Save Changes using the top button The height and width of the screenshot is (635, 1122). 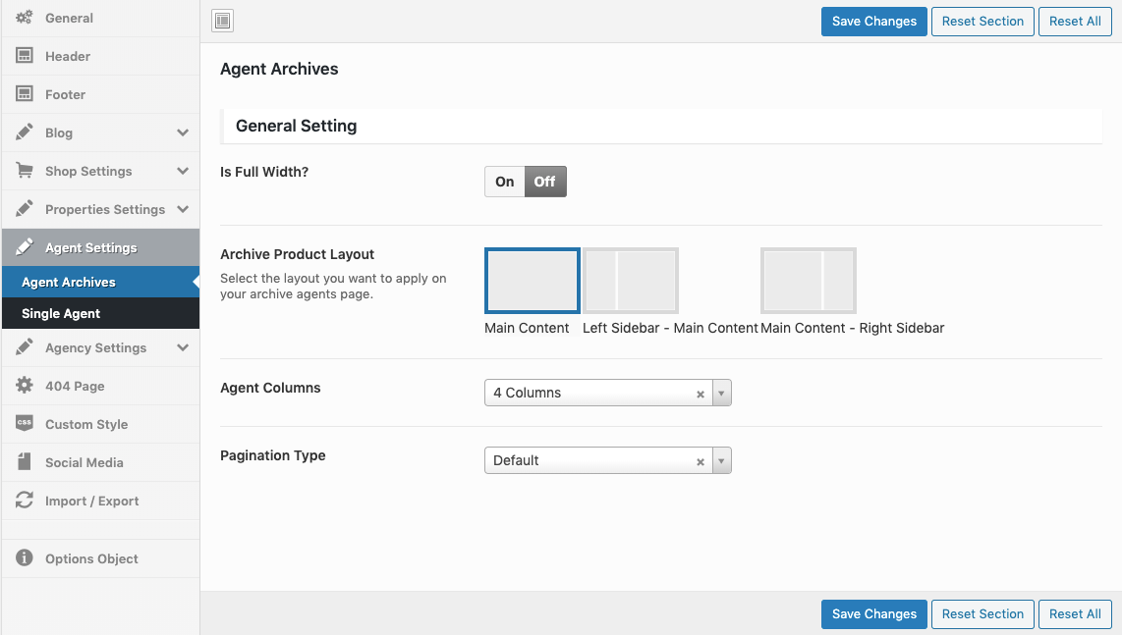873,21
